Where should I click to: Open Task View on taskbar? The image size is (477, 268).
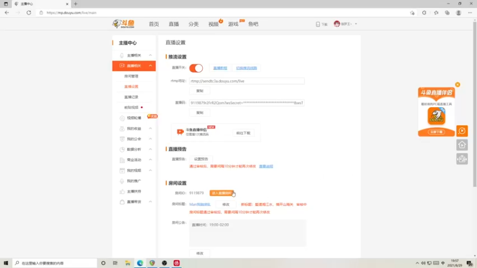click(115, 263)
